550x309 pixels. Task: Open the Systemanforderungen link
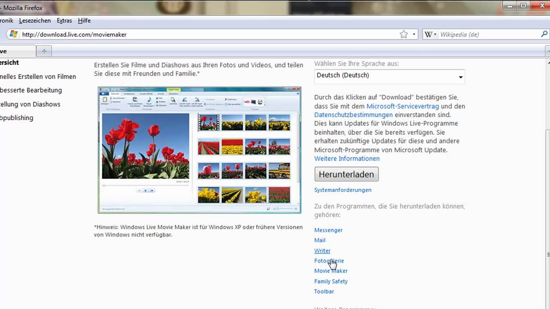tap(343, 190)
